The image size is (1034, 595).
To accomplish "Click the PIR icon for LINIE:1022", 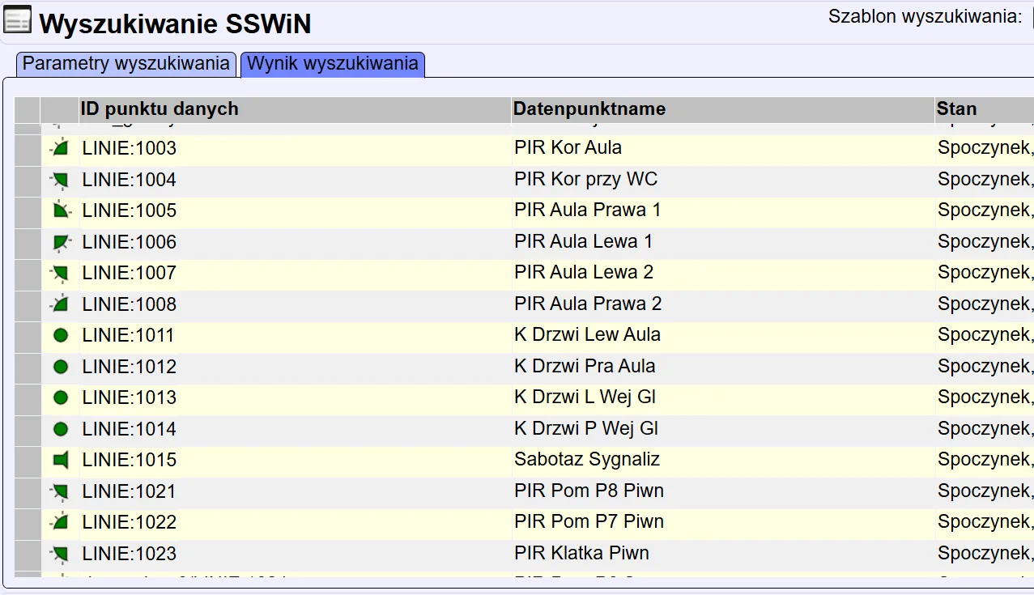I will pos(60,522).
